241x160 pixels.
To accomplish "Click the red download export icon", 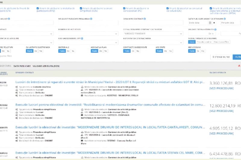I will tap(239, 66).
